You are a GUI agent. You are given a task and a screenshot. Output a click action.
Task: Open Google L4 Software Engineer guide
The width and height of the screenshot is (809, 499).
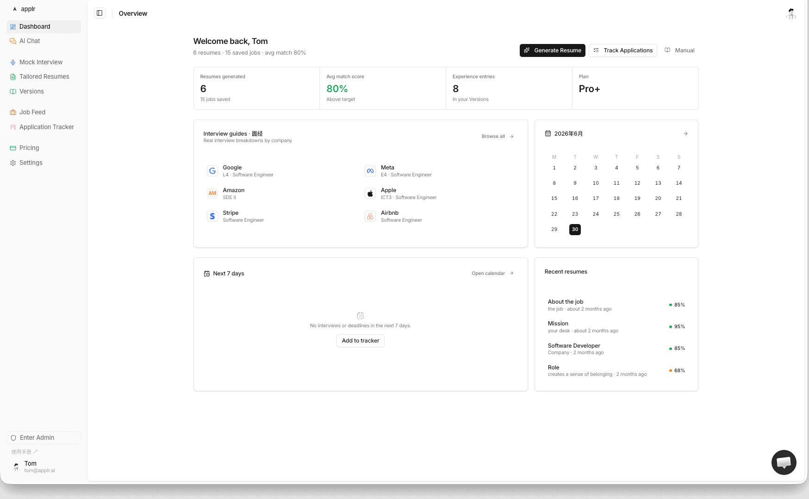pyautogui.click(x=281, y=171)
